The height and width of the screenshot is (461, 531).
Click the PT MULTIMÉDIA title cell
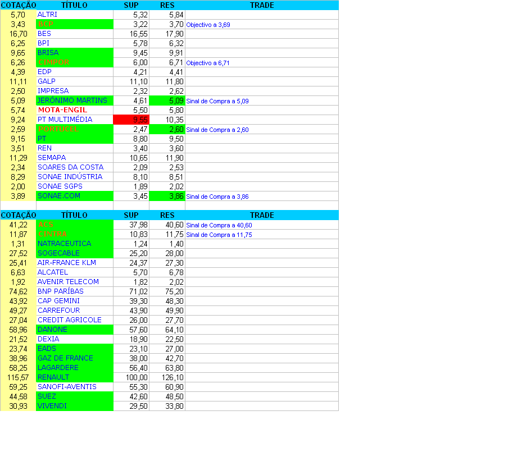pyautogui.click(x=75, y=120)
